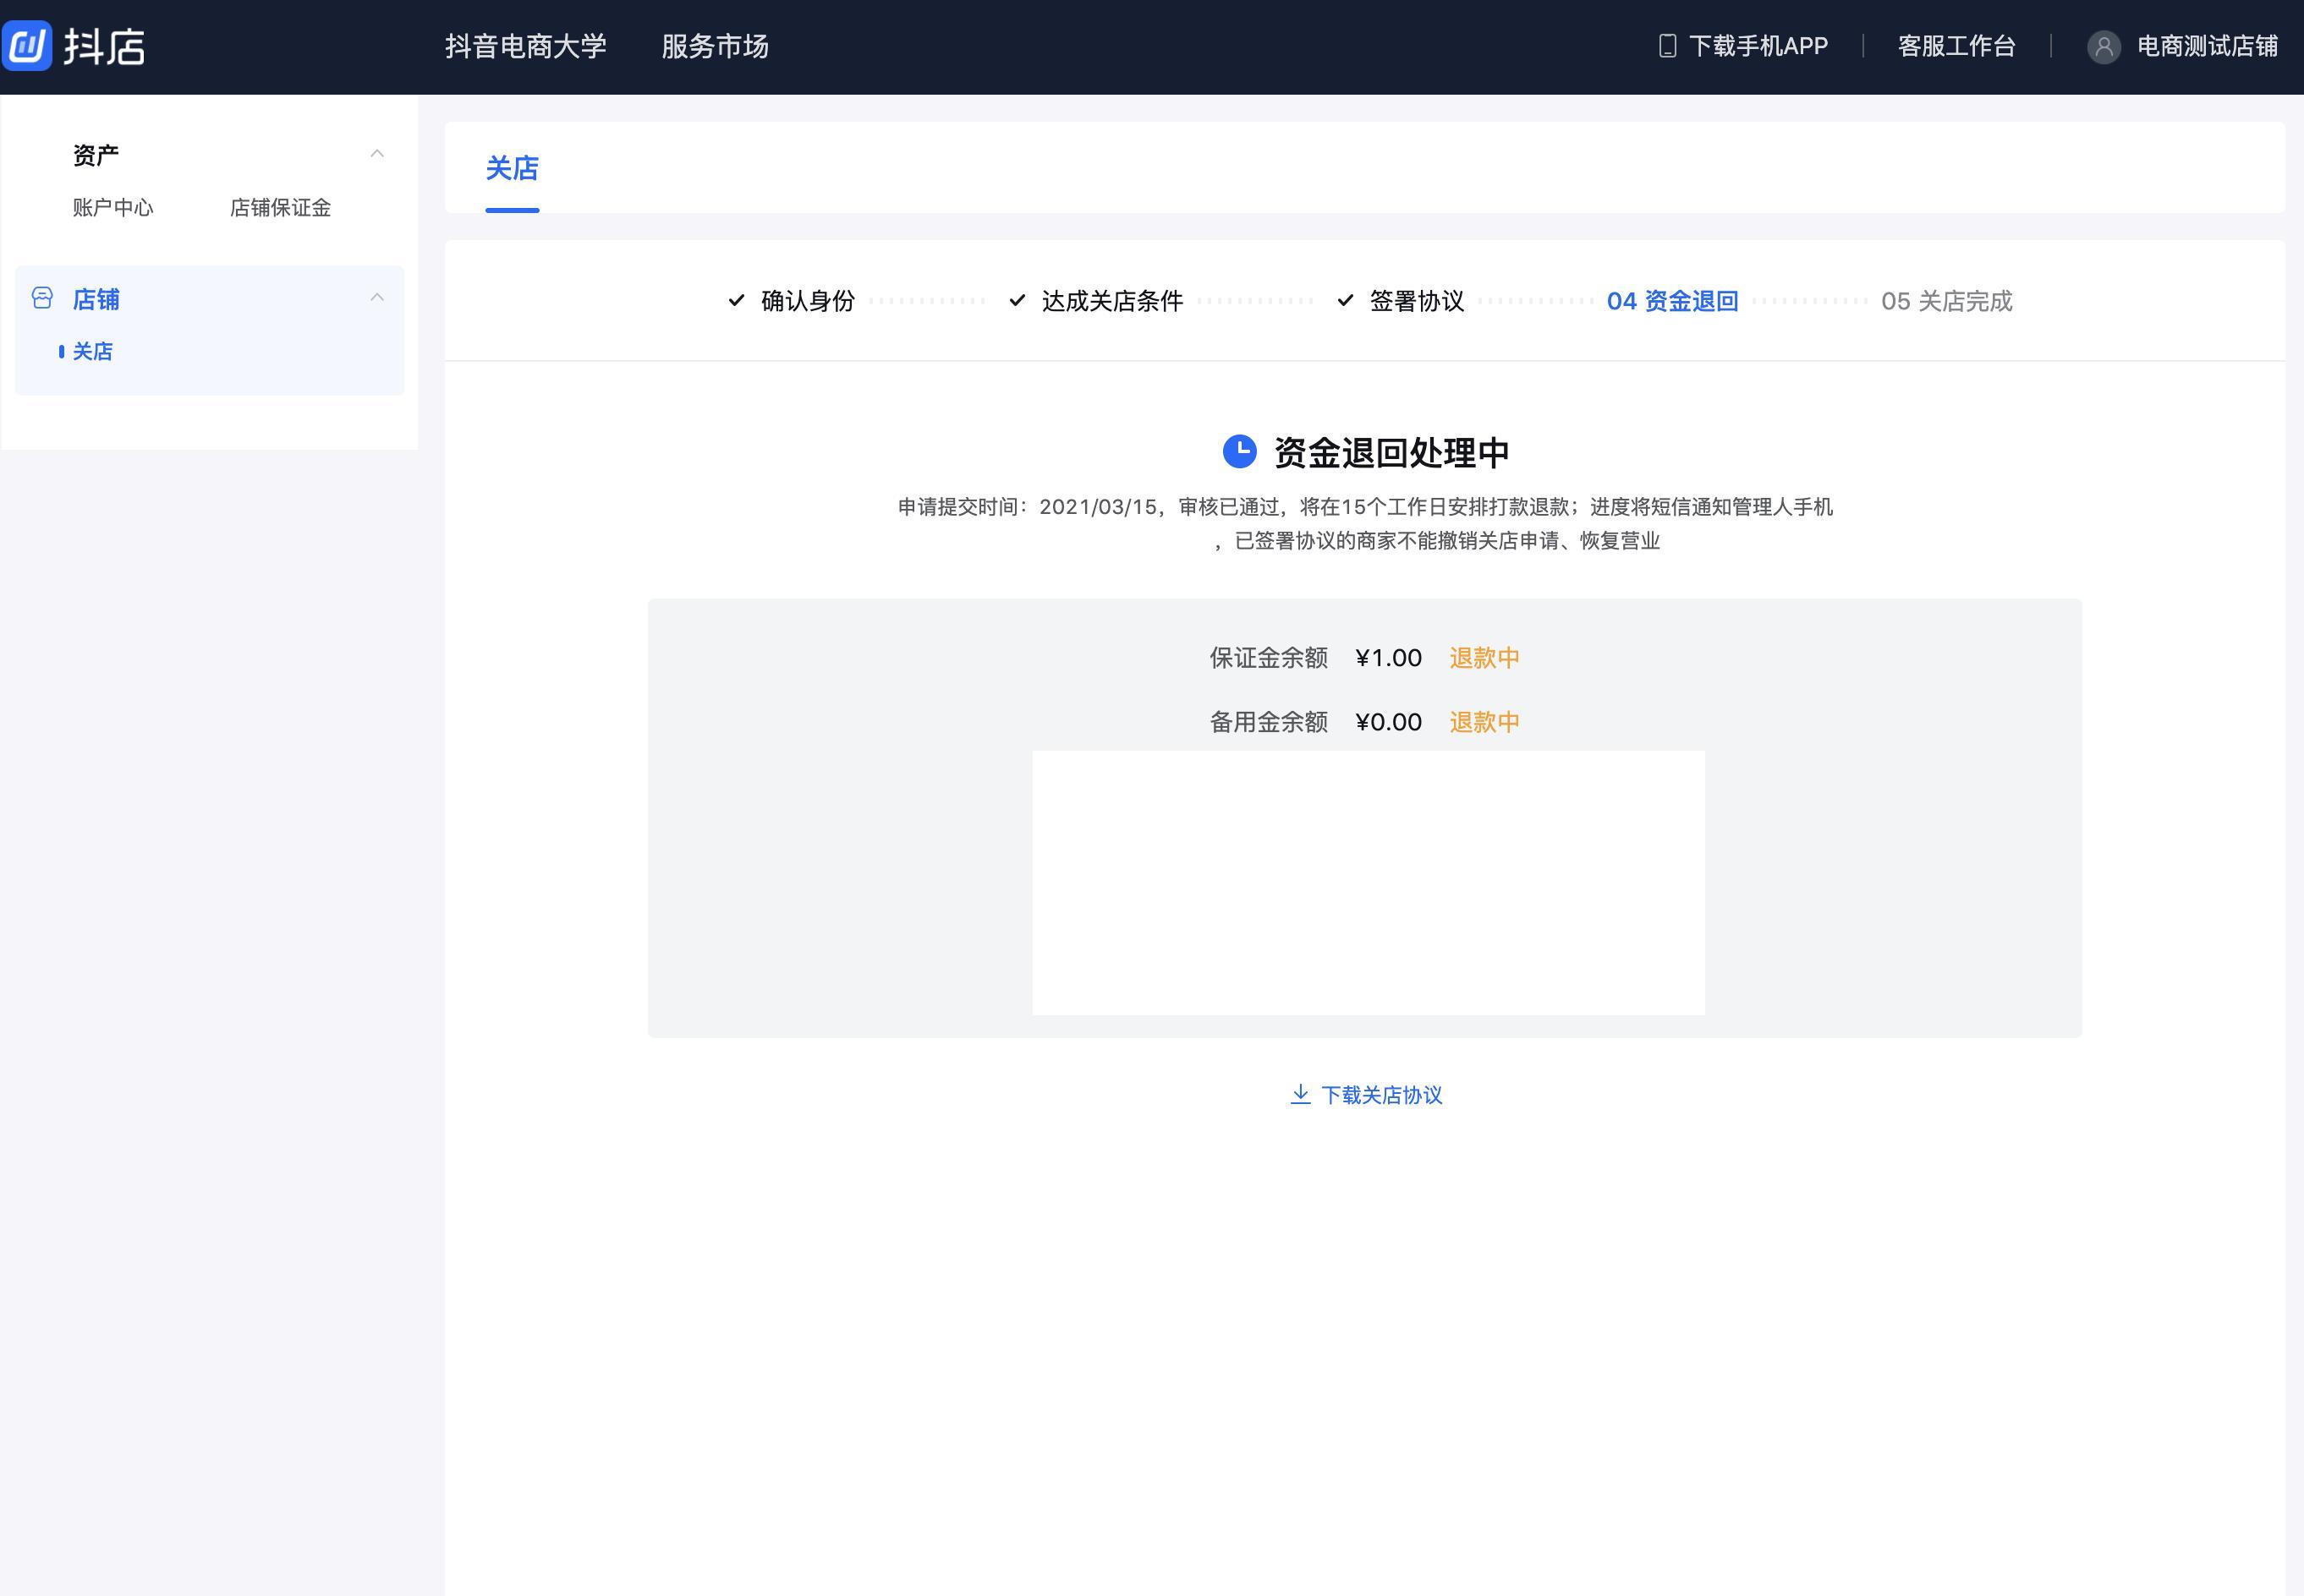Select 关店 item in sidebar
This screenshot has height=1596, width=2304.
92,351
